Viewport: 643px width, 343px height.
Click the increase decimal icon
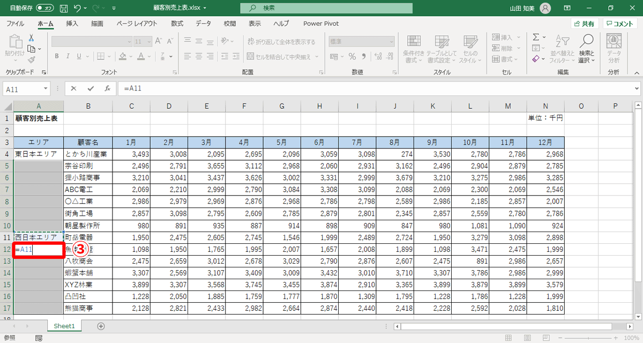pos(377,56)
